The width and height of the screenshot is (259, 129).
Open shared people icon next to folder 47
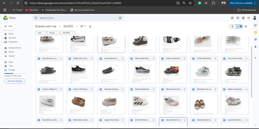(90, 26)
